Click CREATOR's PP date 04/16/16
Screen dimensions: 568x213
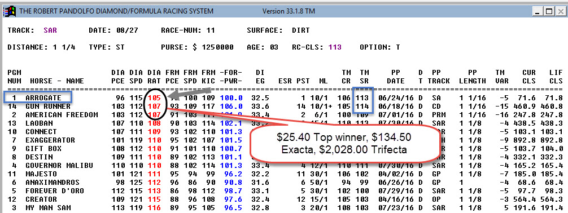click(396, 199)
